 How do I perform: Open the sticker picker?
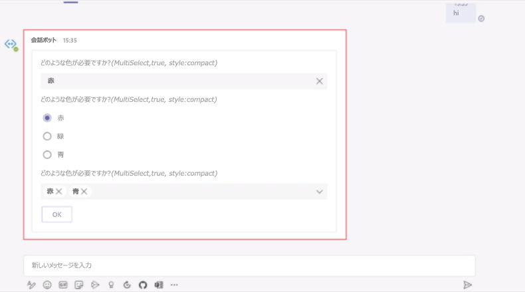[x=79, y=285]
